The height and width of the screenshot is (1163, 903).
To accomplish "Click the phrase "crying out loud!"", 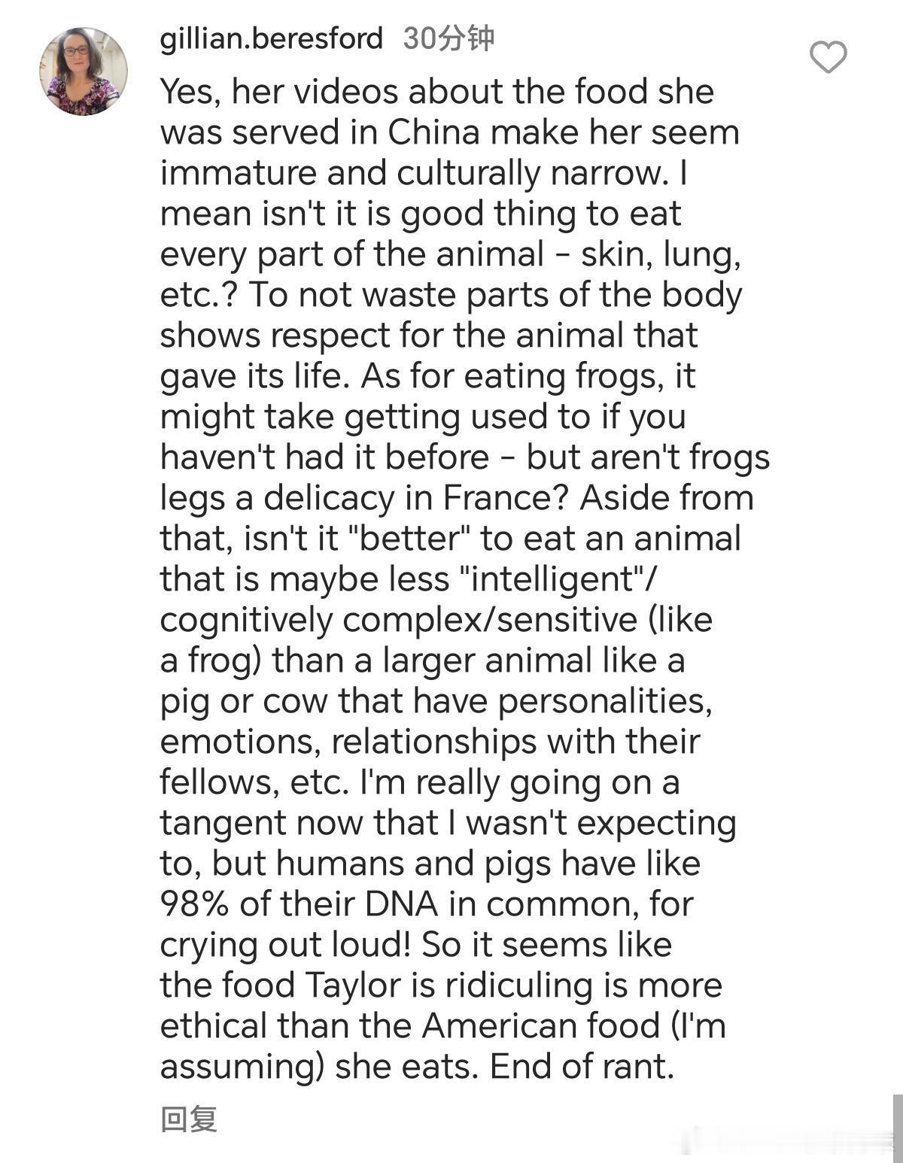I will [x=285, y=945].
